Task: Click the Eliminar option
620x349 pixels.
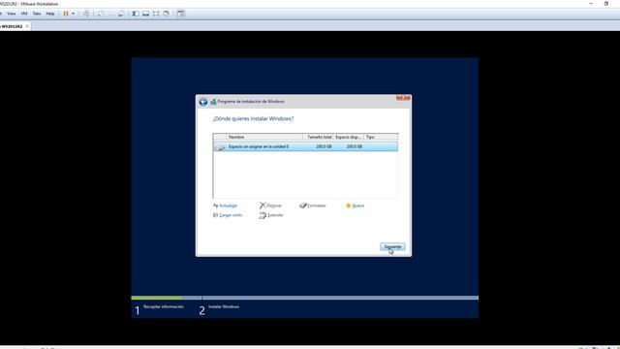Action: pyautogui.click(x=270, y=206)
